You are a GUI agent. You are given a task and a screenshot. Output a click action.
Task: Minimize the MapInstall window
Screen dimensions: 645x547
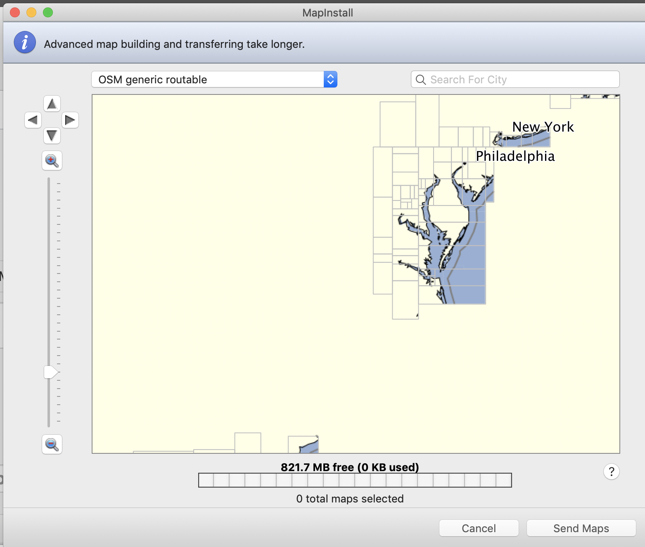(31, 12)
